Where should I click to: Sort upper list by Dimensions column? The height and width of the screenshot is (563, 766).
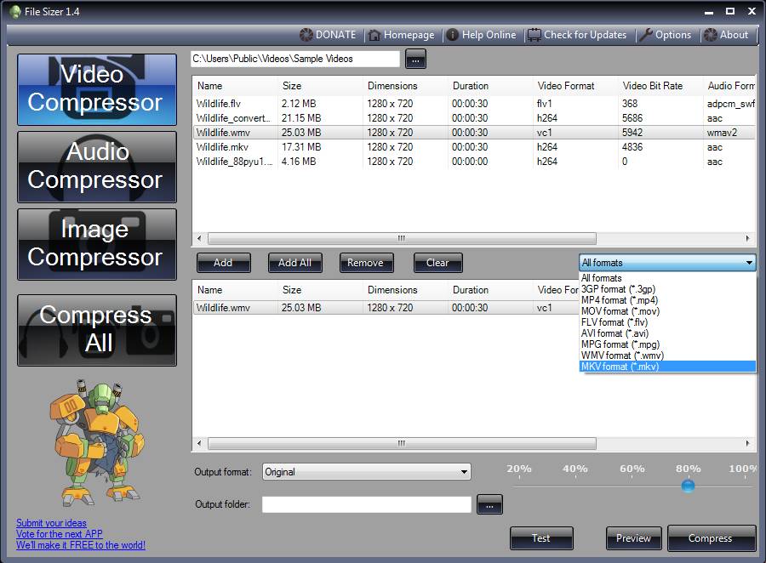tap(405, 86)
